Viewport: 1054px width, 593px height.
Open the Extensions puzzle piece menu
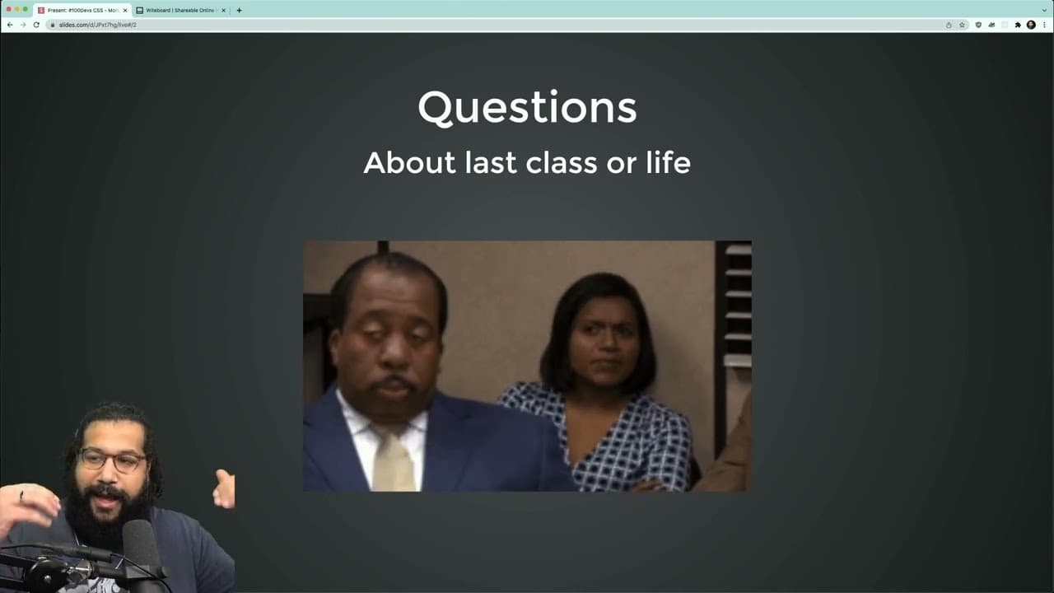[1018, 25]
